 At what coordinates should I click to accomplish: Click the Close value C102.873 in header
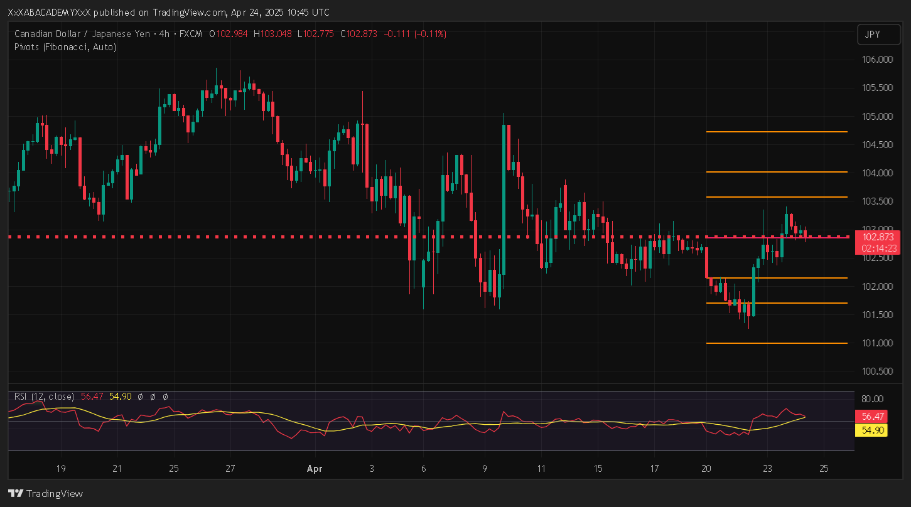(358, 34)
